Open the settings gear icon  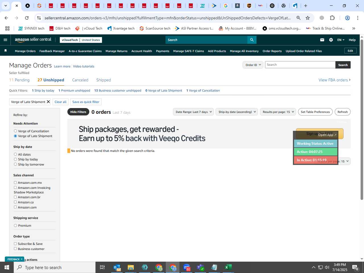[x=331, y=40]
